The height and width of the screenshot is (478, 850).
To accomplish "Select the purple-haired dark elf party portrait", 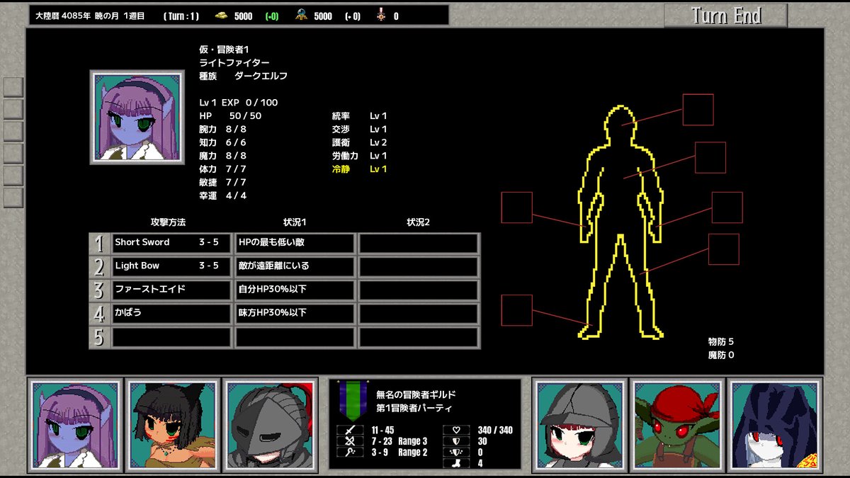I will point(75,425).
